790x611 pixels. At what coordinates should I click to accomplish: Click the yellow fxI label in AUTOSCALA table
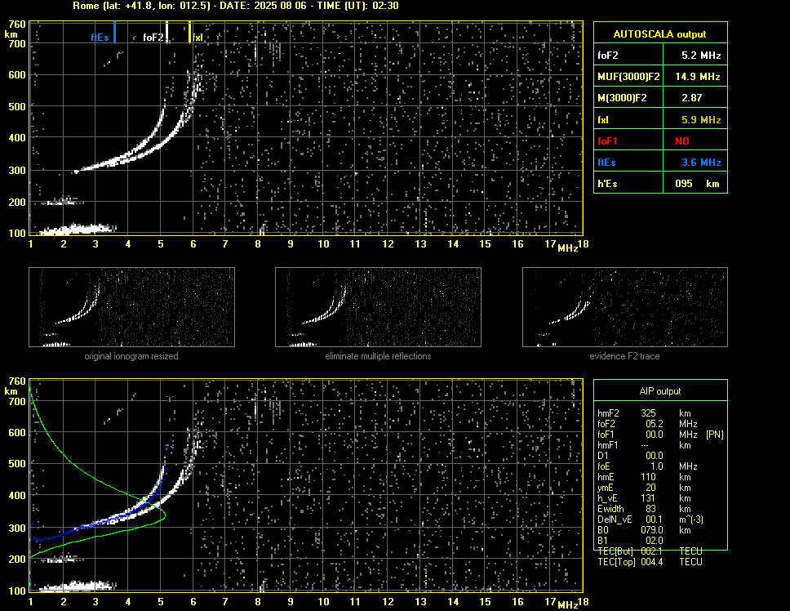coord(603,120)
